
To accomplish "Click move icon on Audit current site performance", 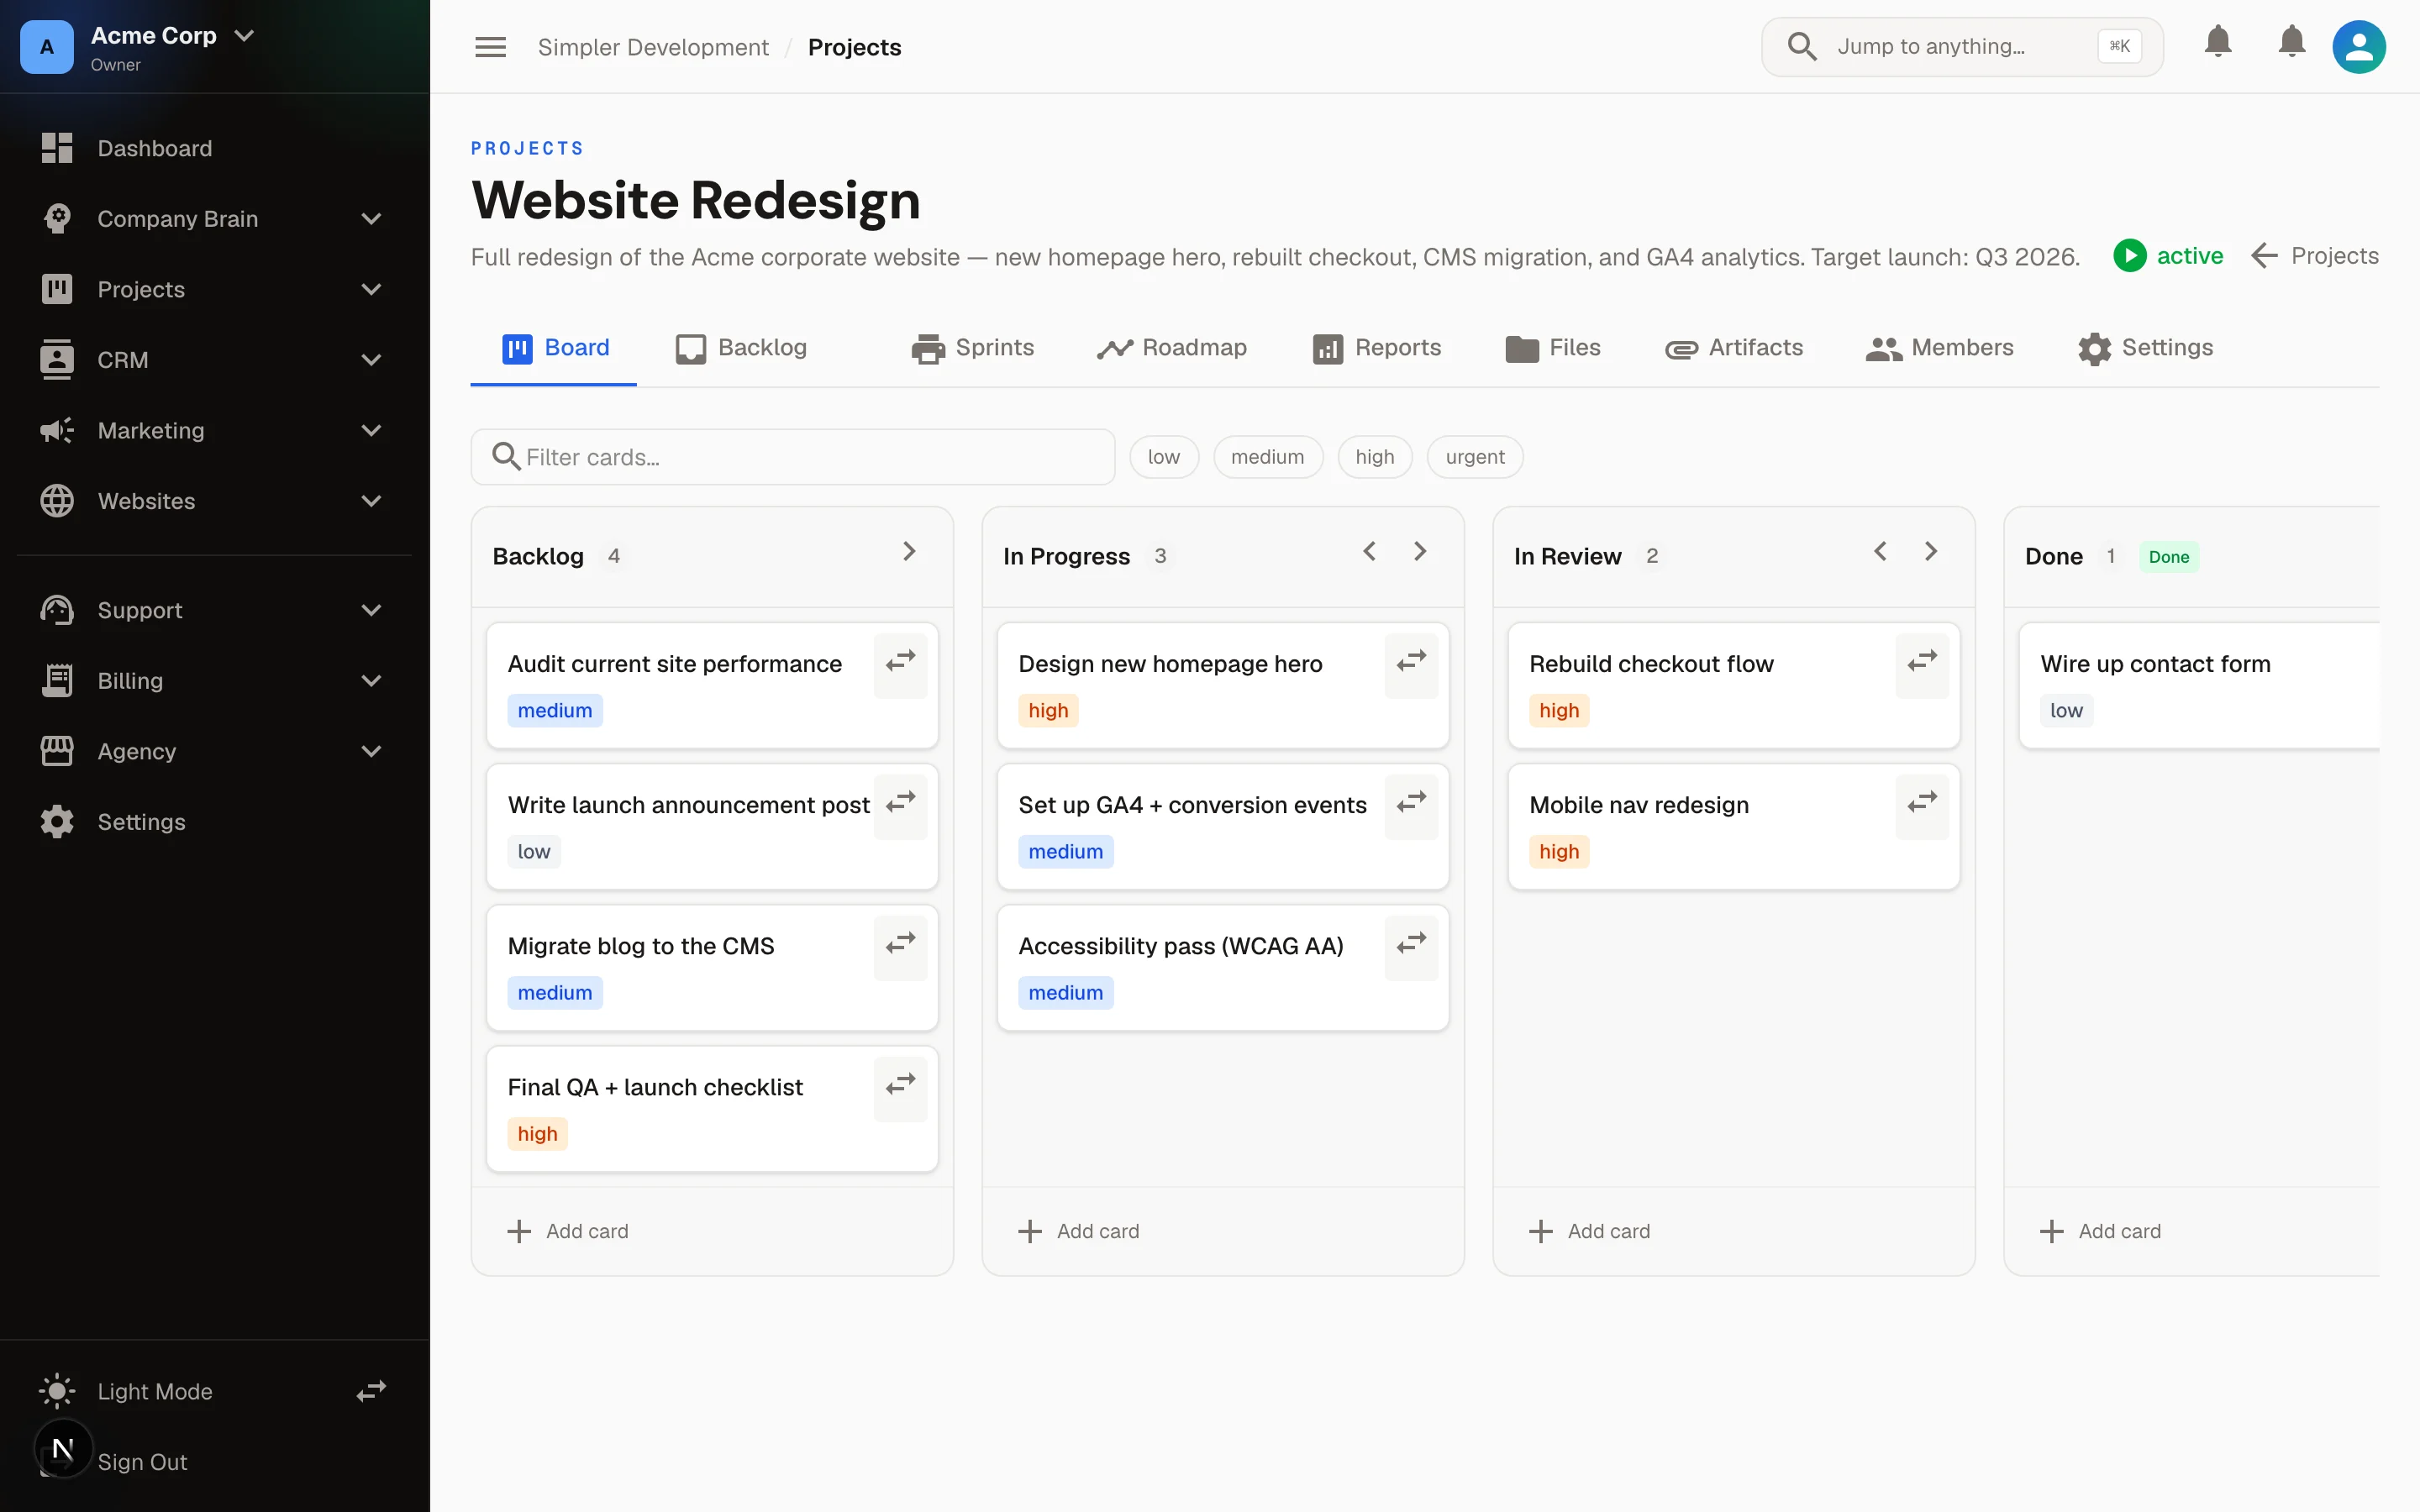I will (x=900, y=661).
